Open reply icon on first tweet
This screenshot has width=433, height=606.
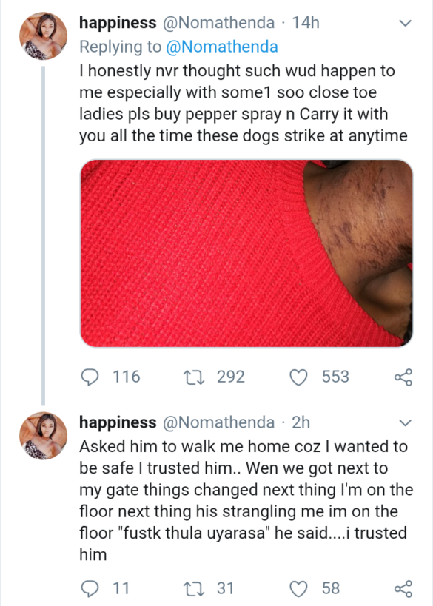coord(90,377)
